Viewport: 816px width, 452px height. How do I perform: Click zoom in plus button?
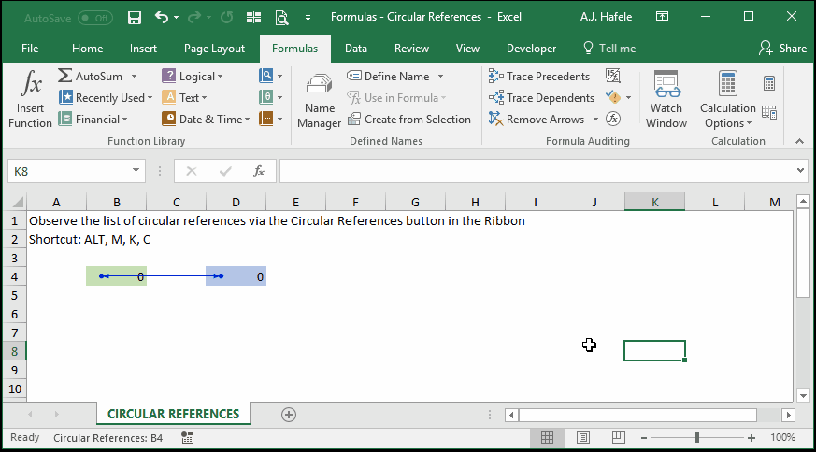pyautogui.click(x=752, y=438)
